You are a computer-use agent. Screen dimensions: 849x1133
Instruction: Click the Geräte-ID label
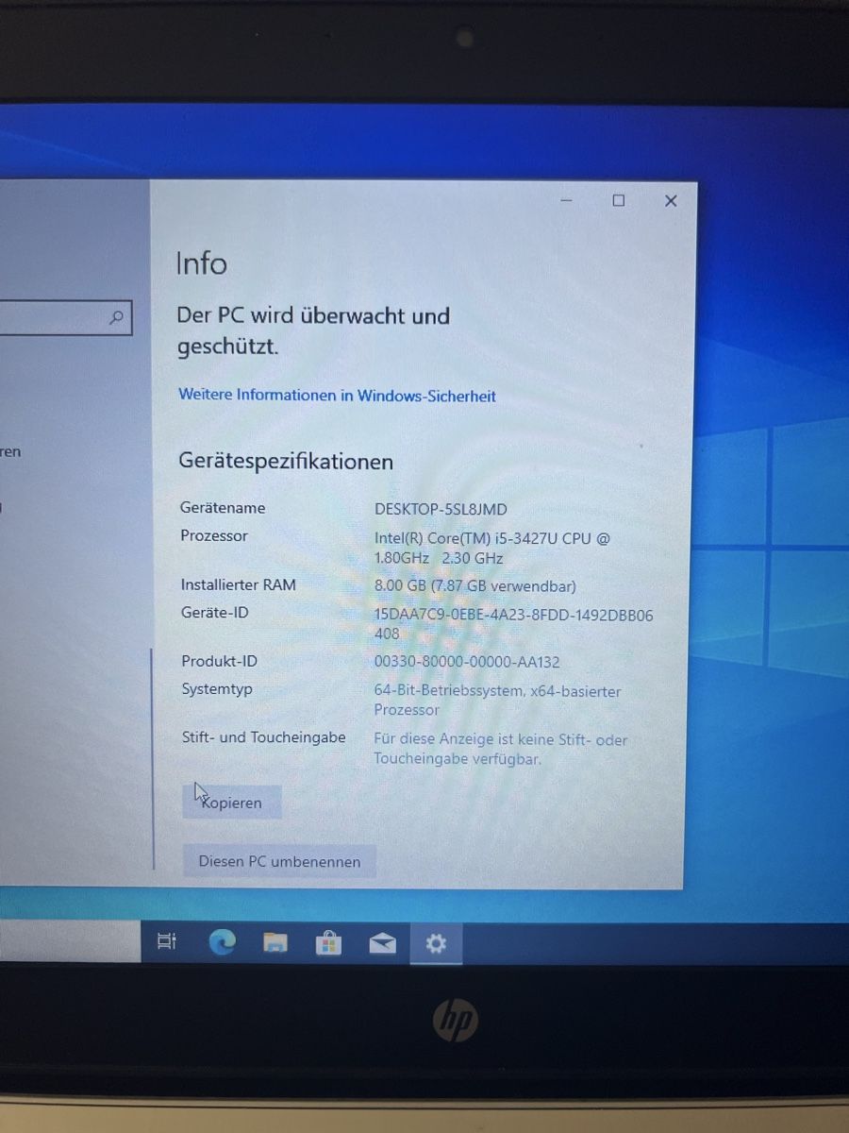click(x=214, y=613)
